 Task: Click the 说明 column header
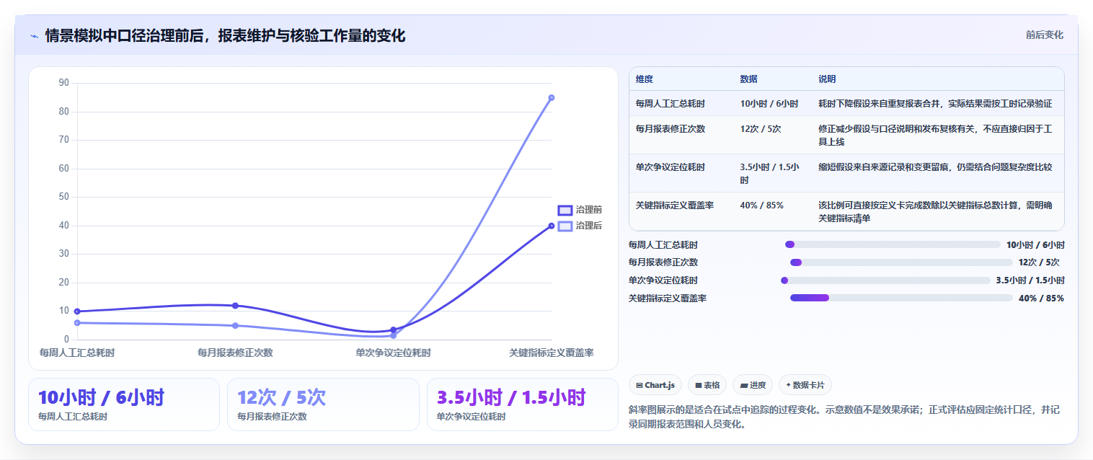827,79
